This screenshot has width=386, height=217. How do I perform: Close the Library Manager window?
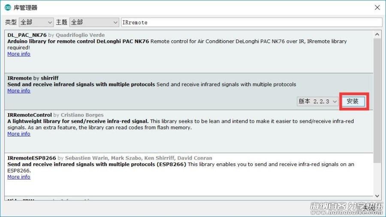(x=377, y=8)
